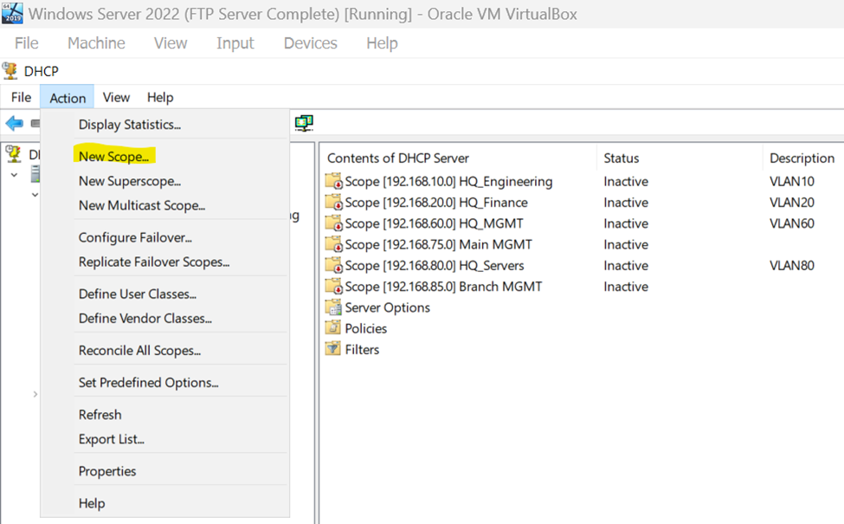This screenshot has width=844, height=524.
Task: Close the open Action menu in DHCP menu bar
Action: tap(68, 98)
